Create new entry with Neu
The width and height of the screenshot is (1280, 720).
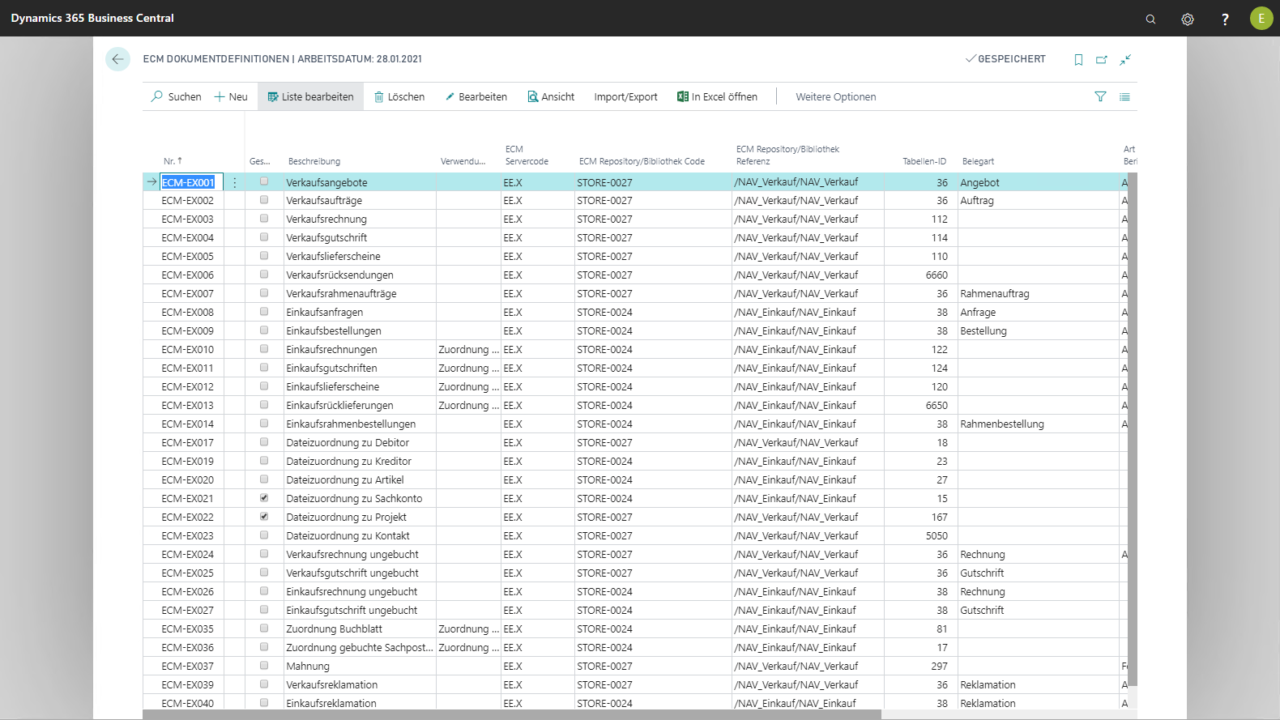[231, 96]
